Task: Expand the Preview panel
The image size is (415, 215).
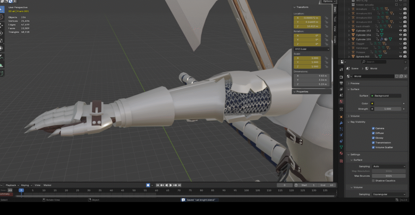Action: coord(355,83)
